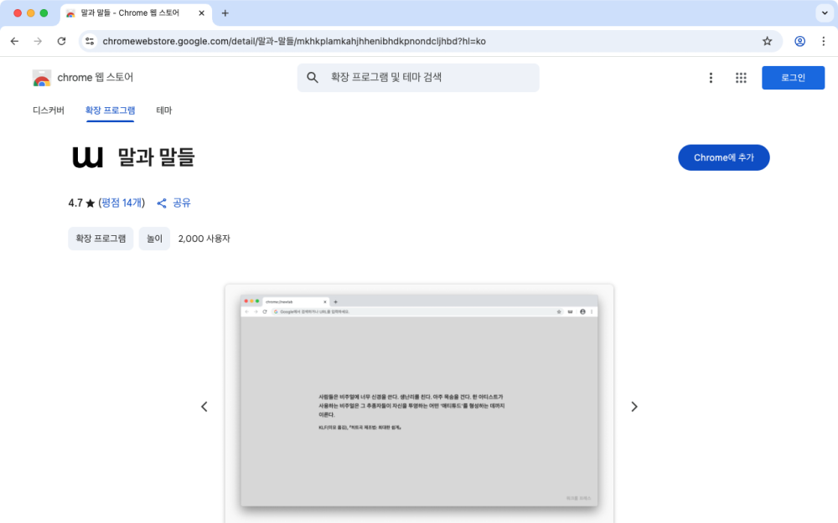This screenshot has height=523, width=838.
Task: Bookmark this page with the star icon
Action: point(767,41)
